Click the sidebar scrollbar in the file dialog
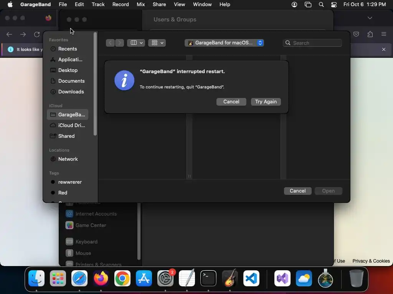Viewport: 393px width, 294px height. pyautogui.click(x=95, y=84)
